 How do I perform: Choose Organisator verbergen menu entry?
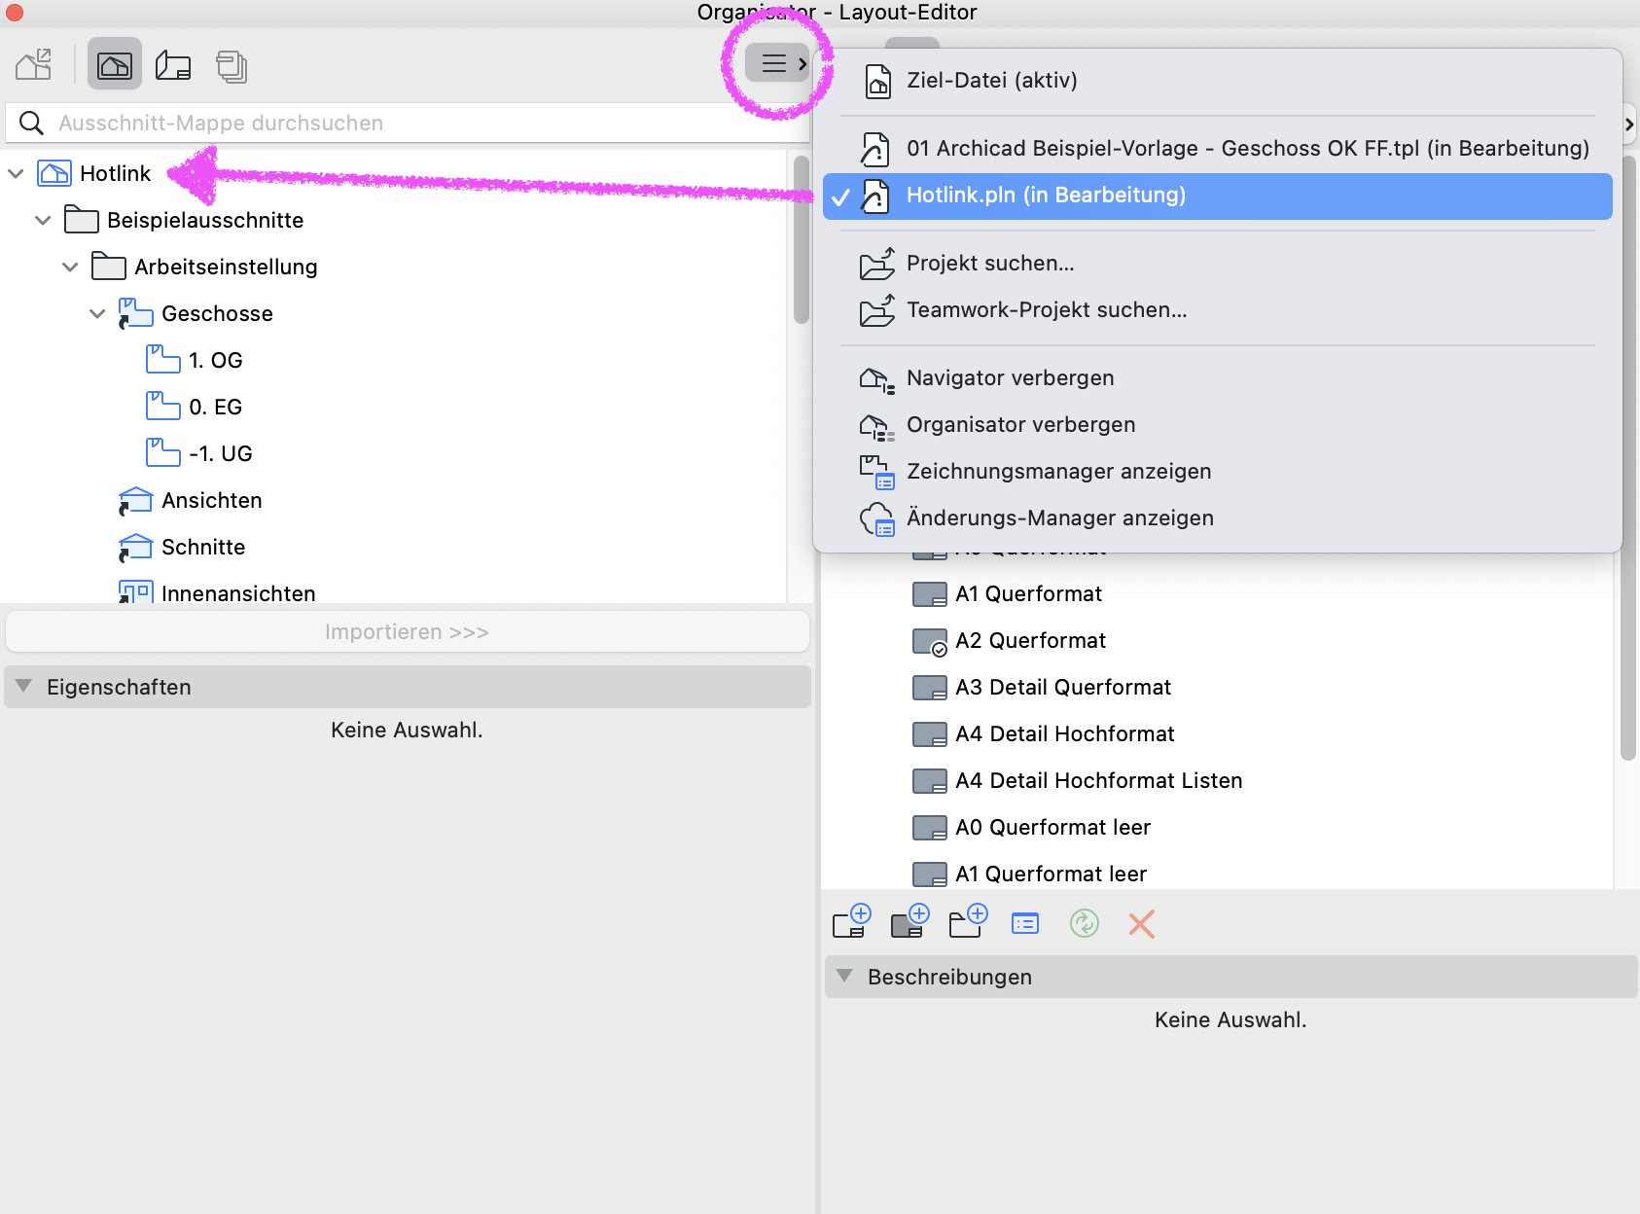pyautogui.click(x=1218, y=425)
